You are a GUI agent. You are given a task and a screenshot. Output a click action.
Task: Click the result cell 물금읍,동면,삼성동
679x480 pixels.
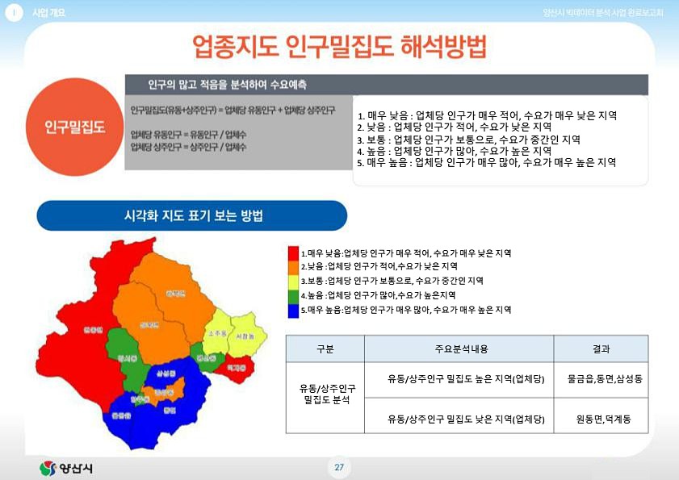(601, 380)
